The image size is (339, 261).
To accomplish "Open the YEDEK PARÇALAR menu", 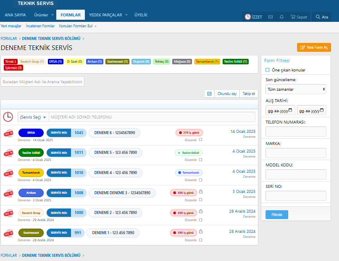I will point(108,15).
